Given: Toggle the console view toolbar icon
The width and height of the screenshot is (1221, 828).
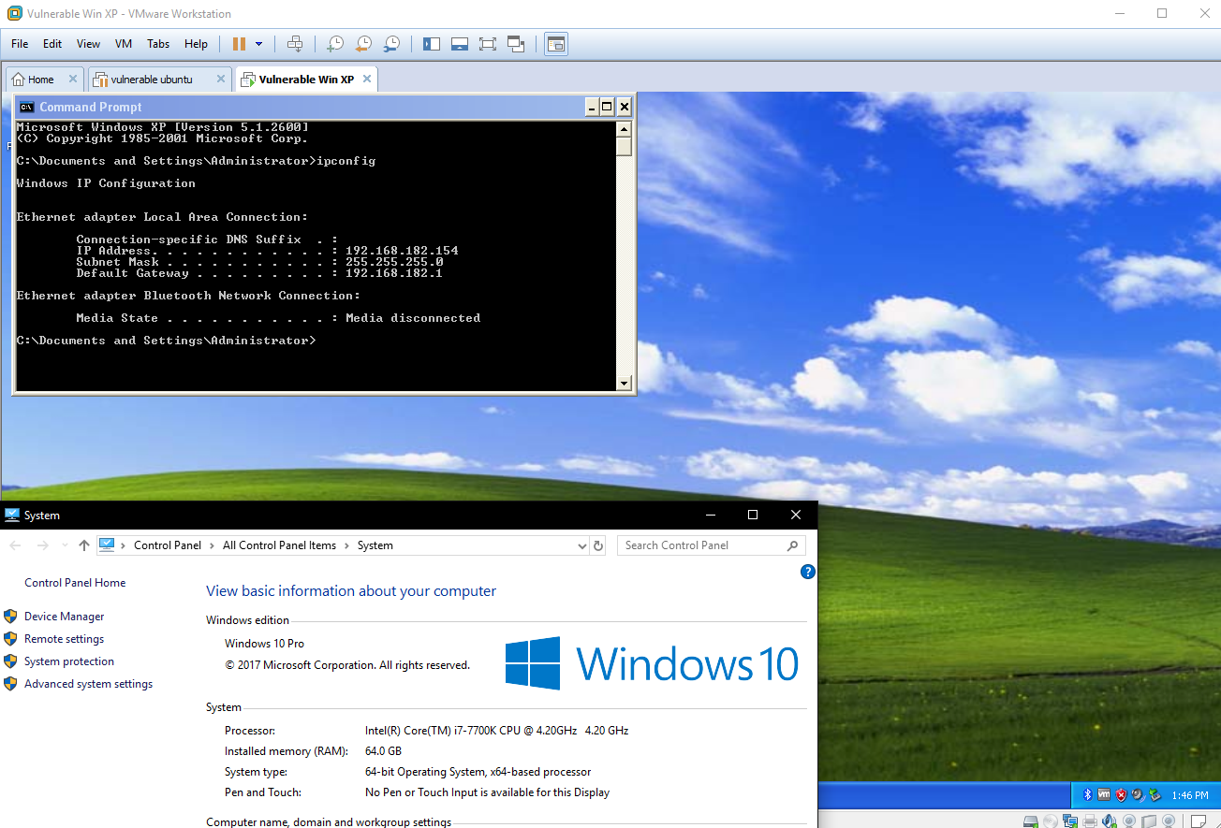Looking at the screenshot, I should click(556, 44).
